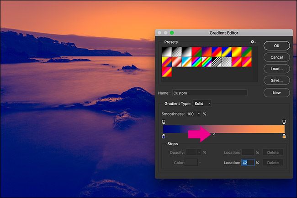
Task: Click the greyed Color swatch in Stops
Action: pos(191,162)
